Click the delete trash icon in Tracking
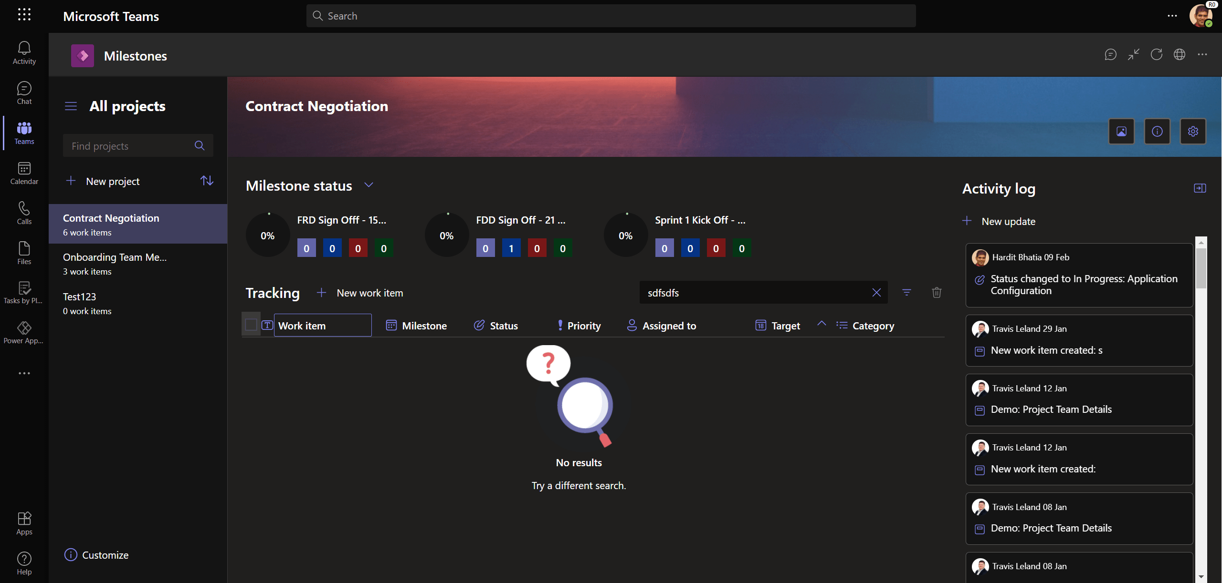 coord(936,292)
